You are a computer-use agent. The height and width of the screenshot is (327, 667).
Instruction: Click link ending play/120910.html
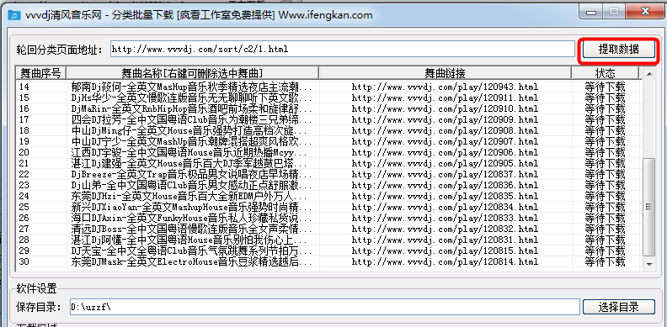pyautogui.click(x=445, y=108)
